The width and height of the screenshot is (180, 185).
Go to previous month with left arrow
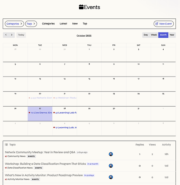(x=6, y=35)
